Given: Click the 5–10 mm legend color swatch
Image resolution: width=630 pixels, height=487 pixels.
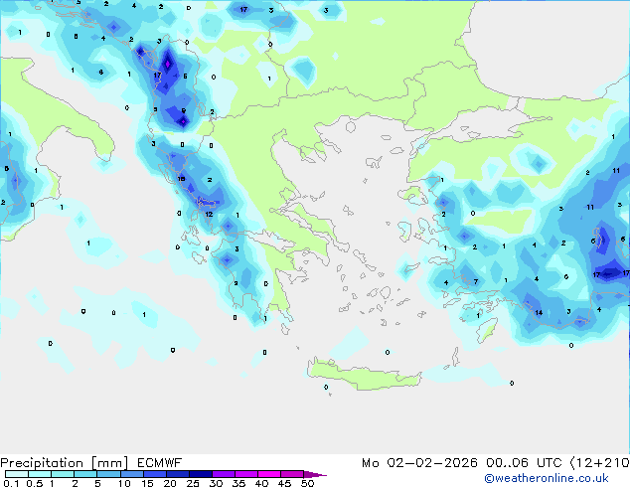Looking at the screenshot, I should coord(108,474).
